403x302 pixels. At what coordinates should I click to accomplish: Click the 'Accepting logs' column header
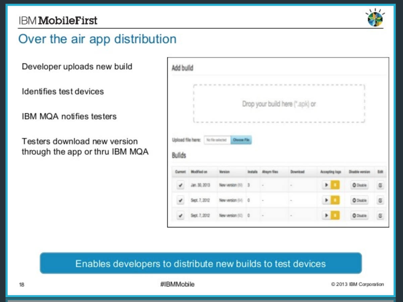pyautogui.click(x=331, y=172)
